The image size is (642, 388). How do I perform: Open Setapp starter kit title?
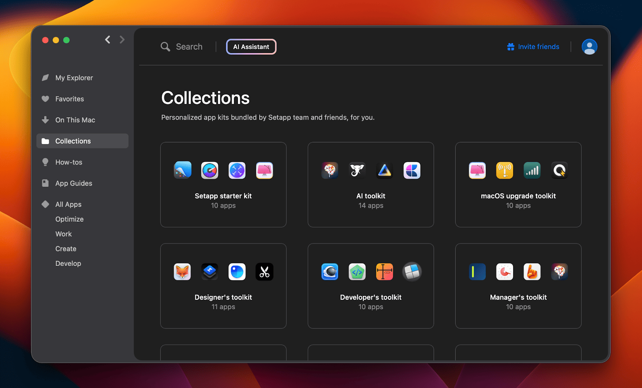point(223,196)
